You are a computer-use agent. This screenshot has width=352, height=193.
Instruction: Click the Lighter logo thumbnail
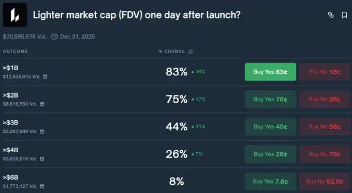(15, 15)
